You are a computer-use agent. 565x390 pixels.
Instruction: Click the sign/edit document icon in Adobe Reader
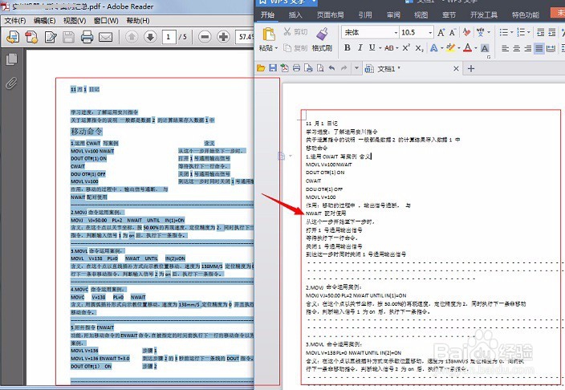click(x=51, y=37)
